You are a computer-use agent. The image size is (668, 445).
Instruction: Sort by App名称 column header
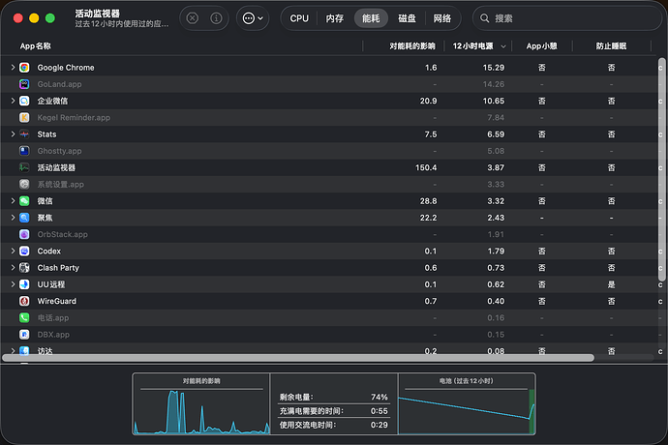[x=36, y=46]
